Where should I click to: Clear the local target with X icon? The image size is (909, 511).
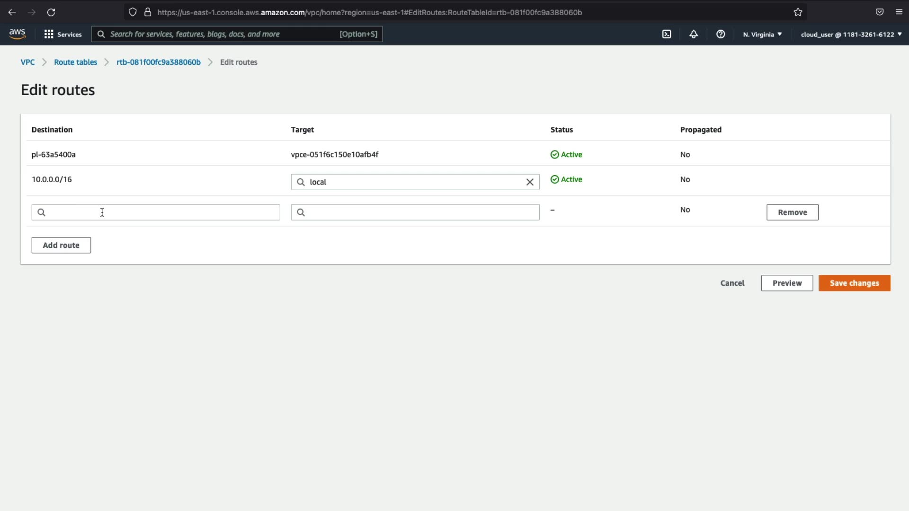pos(530,182)
